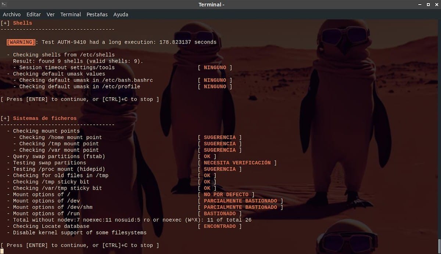Click the 'Shells' section heading
This screenshot has height=254, width=441.
tap(22, 23)
